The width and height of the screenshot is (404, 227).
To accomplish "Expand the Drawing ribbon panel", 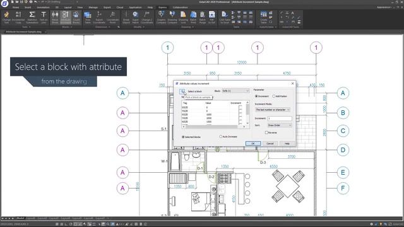I will [x=187, y=26].
